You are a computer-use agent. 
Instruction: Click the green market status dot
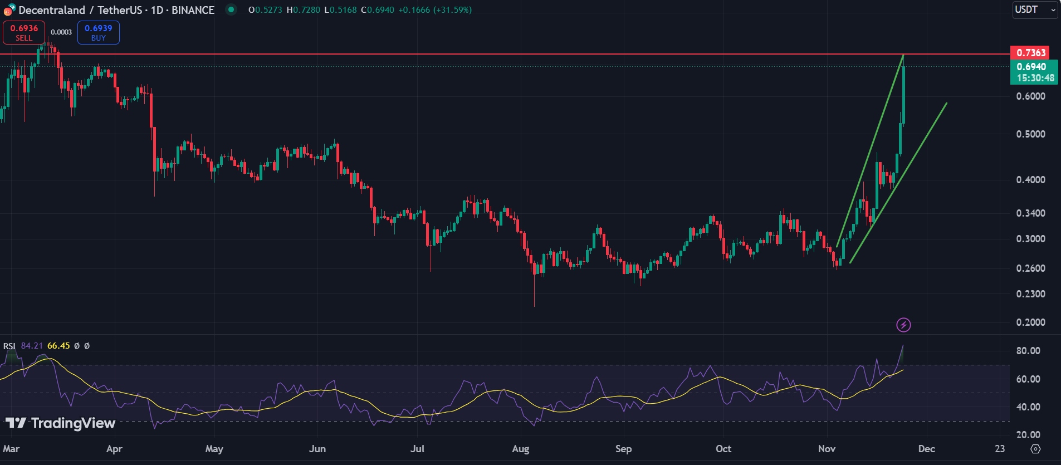231,9
